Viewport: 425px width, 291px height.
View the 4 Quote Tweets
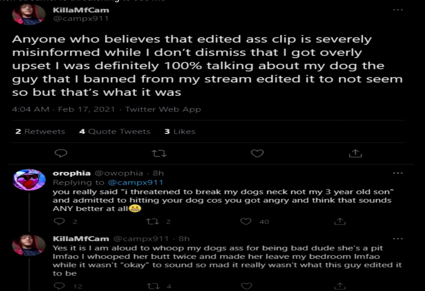tap(115, 132)
